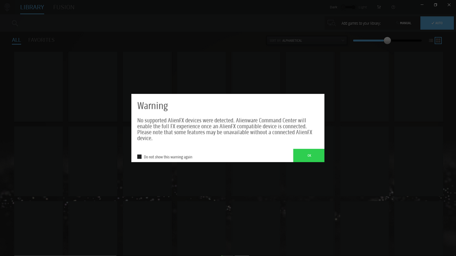Switch to grid view icon
456x256 pixels.
(x=438, y=41)
